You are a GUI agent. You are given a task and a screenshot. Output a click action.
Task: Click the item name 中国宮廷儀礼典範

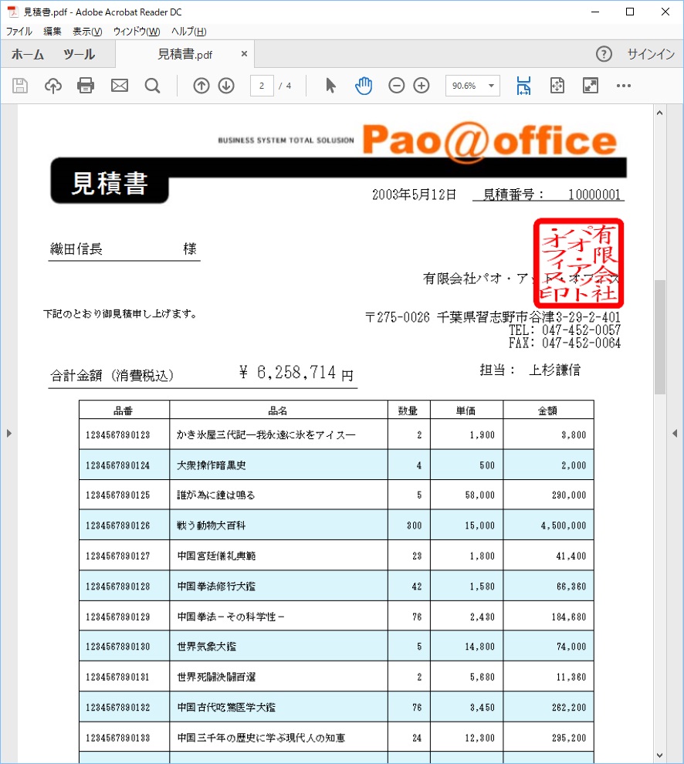pyautogui.click(x=216, y=556)
